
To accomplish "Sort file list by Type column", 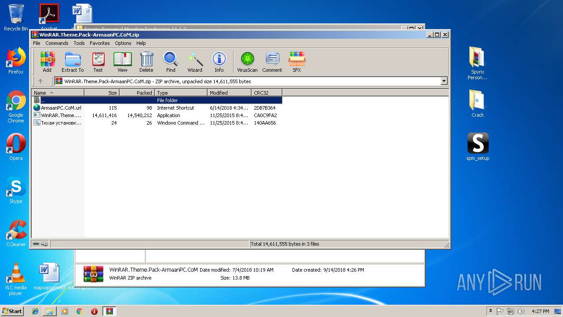I will click(x=181, y=92).
